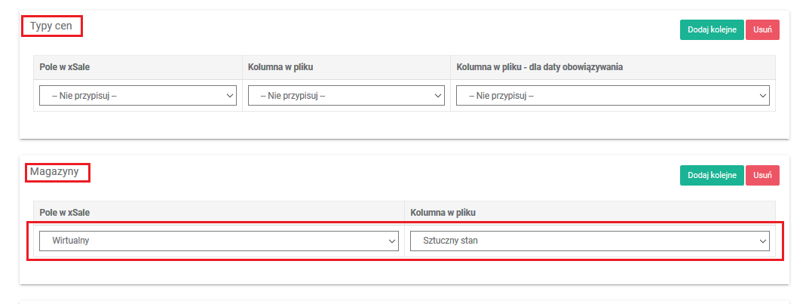Click 'Pole w xSale' header in Typy cen table
806x304 pixels.
(x=65, y=67)
